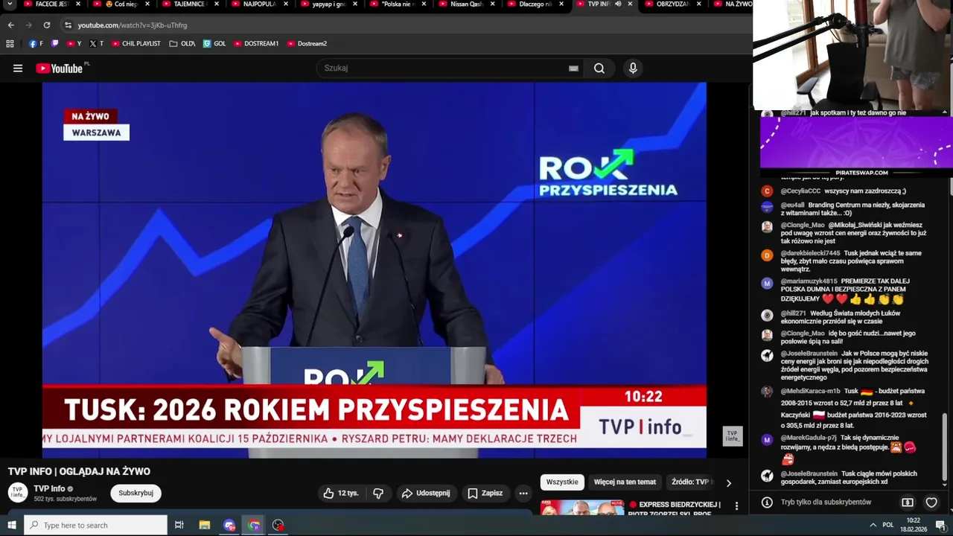
Task: Click the Zapisz save button
Action: pyautogui.click(x=485, y=494)
